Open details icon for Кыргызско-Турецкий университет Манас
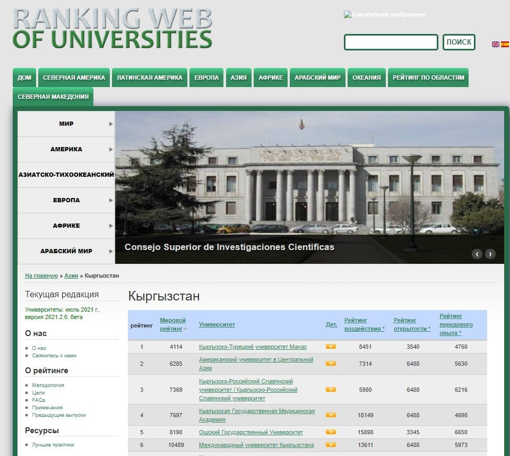The width and height of the screenshot is (510, 456). click(331, 347)
